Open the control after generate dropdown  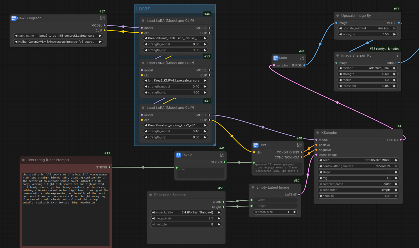358,166
